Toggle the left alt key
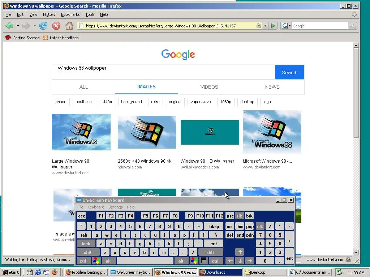Image resolution: width=370 pixels, height=277 pixels. pyautogui.click(x=108, y=261)
